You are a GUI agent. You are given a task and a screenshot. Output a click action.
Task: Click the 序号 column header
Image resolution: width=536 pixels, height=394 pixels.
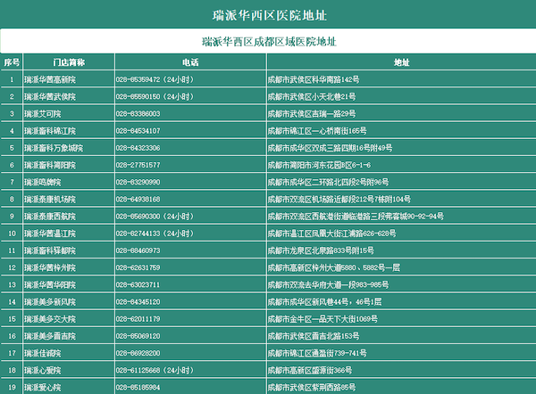[12, 62]
